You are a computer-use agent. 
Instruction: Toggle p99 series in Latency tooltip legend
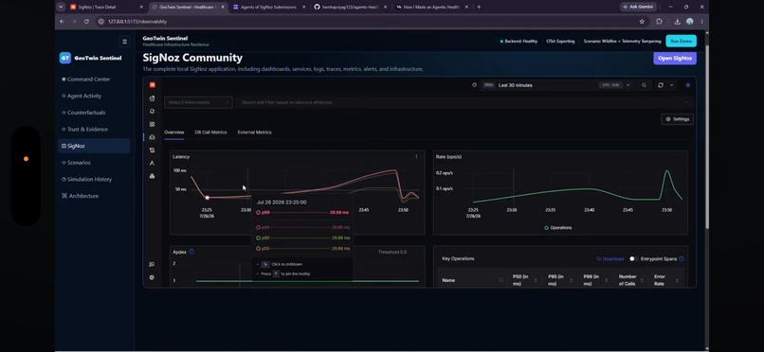[303, 227]
